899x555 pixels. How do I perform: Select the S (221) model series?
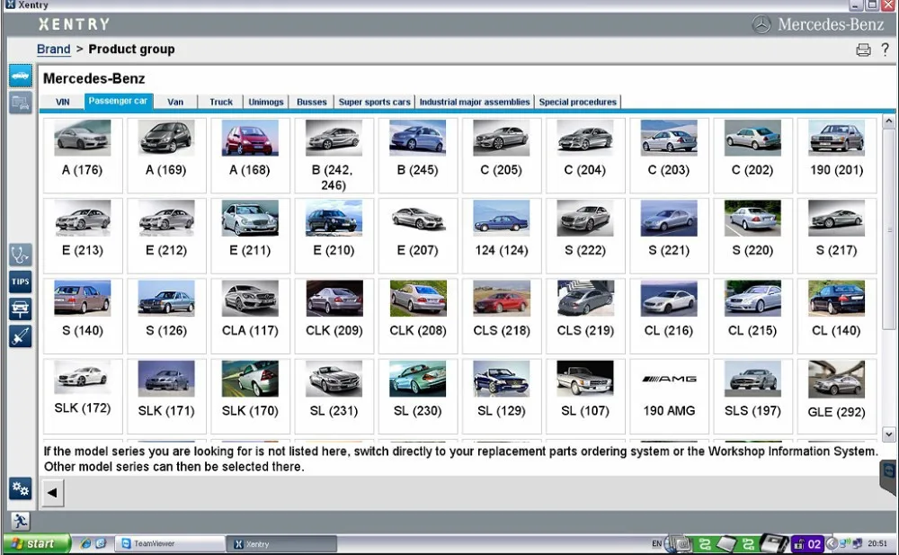click(x=669, y=236)
